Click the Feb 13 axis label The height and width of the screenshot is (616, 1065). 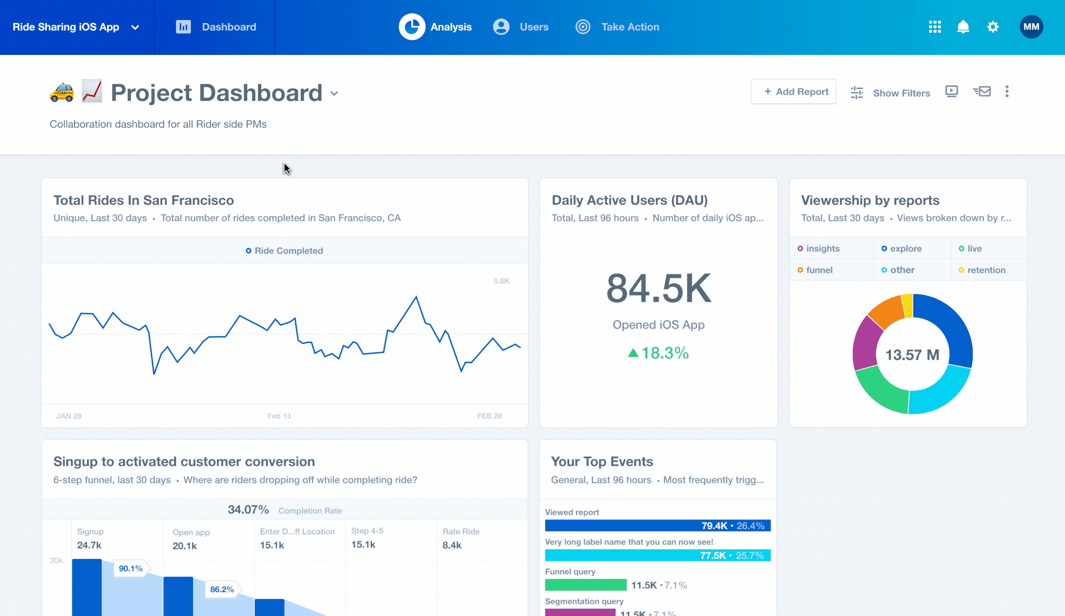(279, 416)
